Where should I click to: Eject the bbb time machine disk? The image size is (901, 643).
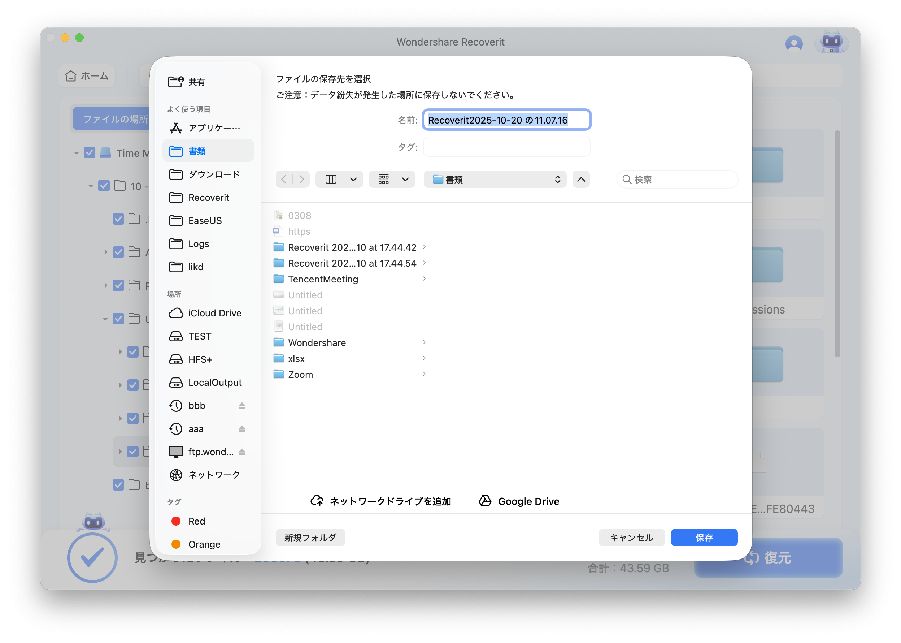click(242, 405)
